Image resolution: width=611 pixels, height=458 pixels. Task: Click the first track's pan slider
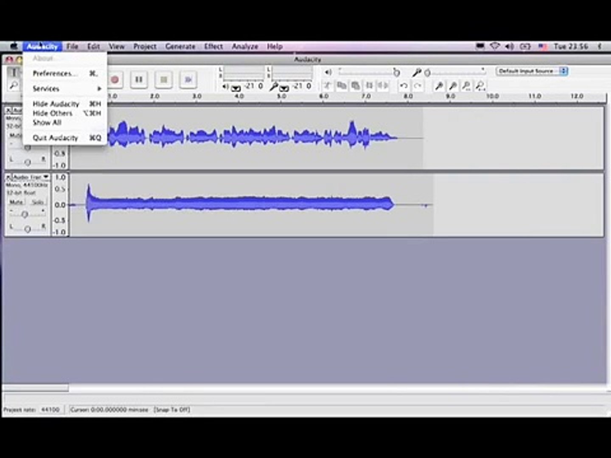tap(28, 162)
